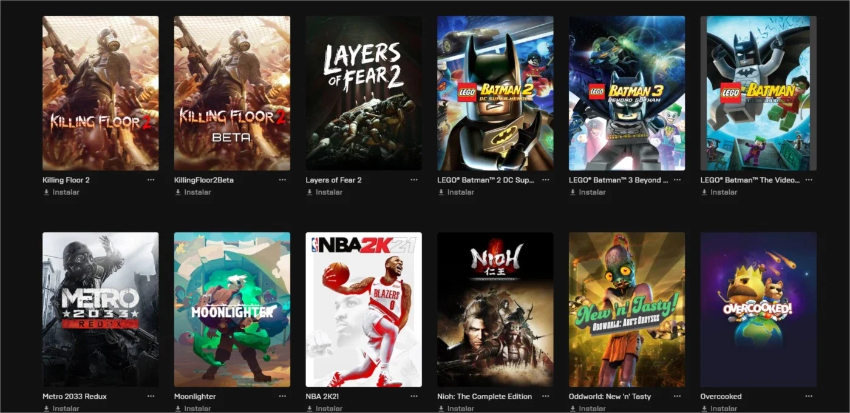The image size is (850, 413).
Task: Open more options for Oddworld New 'n' Tasty
Action: (677, 396)
